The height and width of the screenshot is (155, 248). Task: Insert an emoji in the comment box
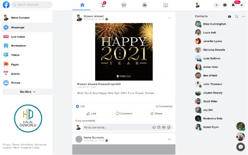tap(154, 127)
